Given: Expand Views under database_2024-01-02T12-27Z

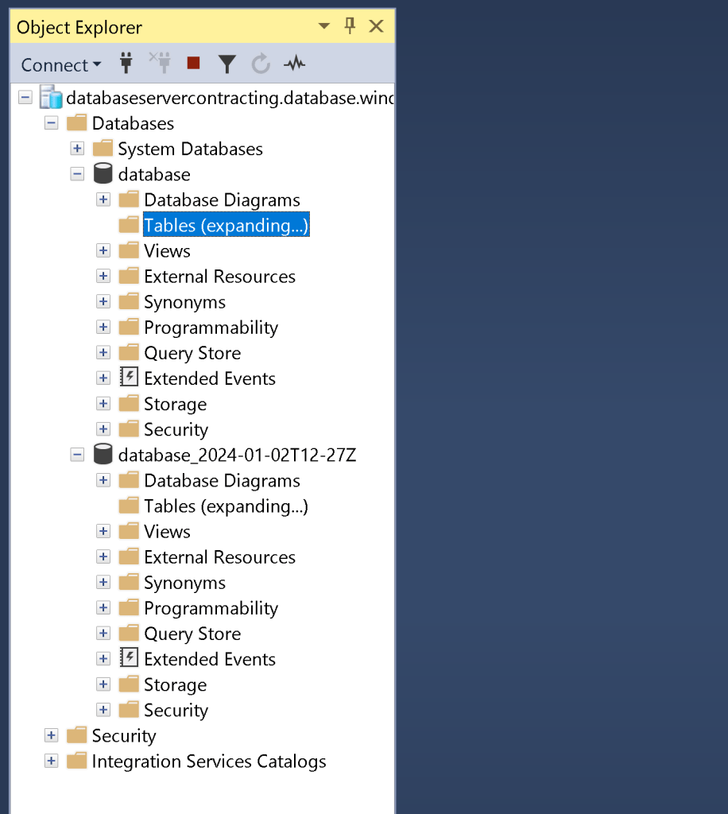Looking at the screenshot, I should 103,531.
